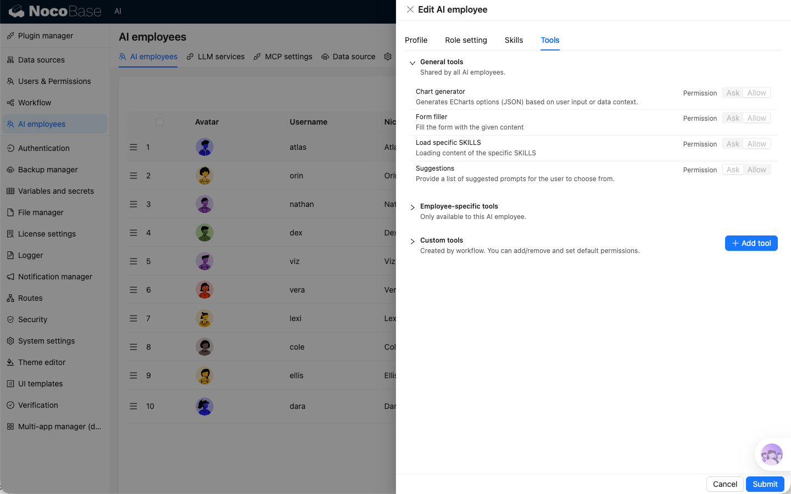Set Chart generator permission to Allow
Screen dimensions: 791x494
[x=756, y=93]
